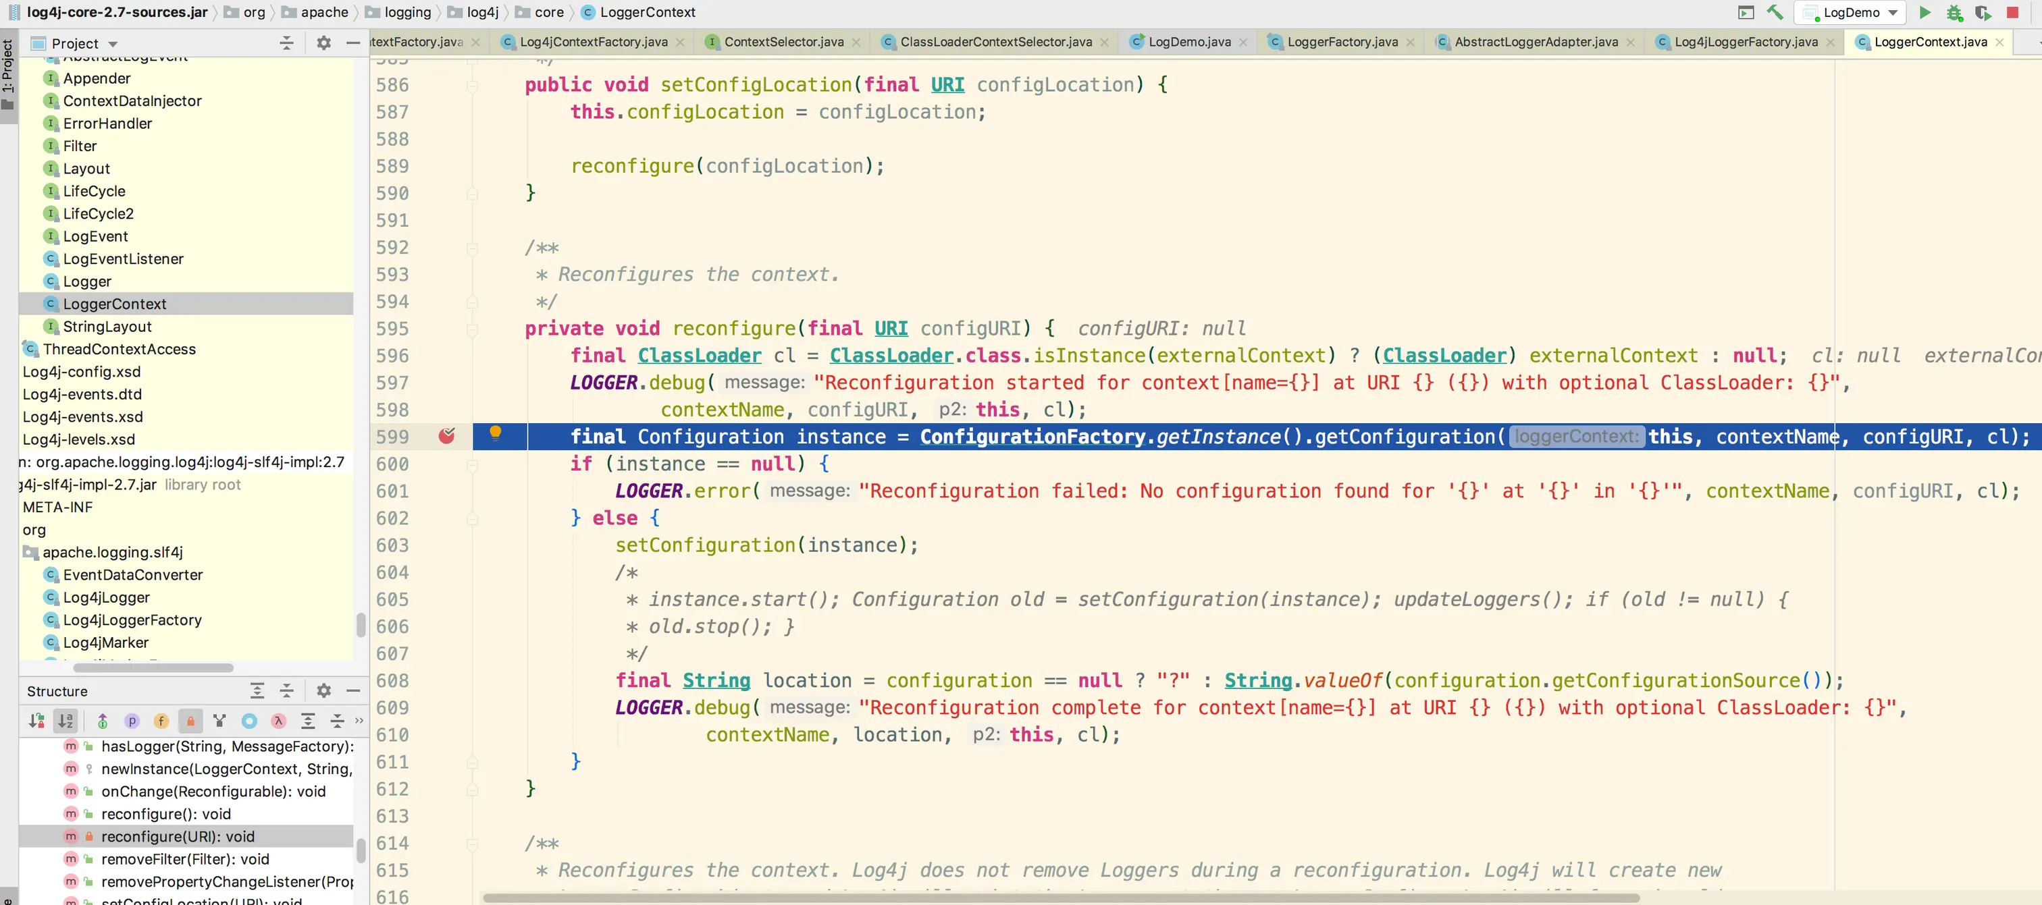The width and height of the screenshot is (2042, 905).
Task: Switch to Log4jLoggerFactory.java tab
Action: pos(1746,42)
